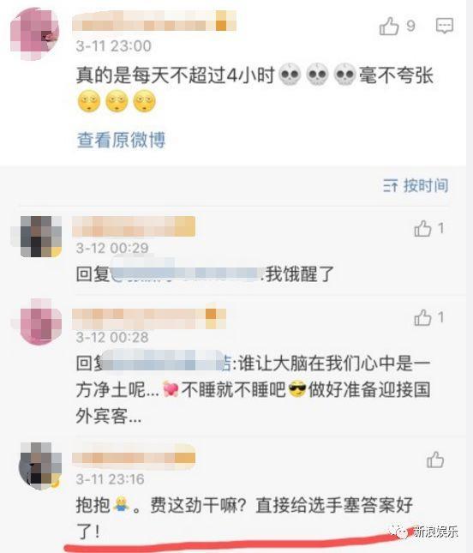
Task: Open the main commenter's blurred username
Action: 154,21
